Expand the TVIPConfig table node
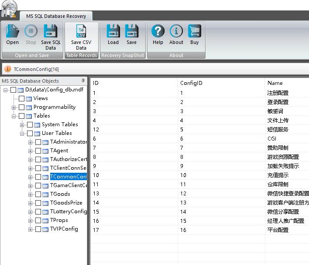Viewport: 309px width, 265px height. [x=30, y=229]
